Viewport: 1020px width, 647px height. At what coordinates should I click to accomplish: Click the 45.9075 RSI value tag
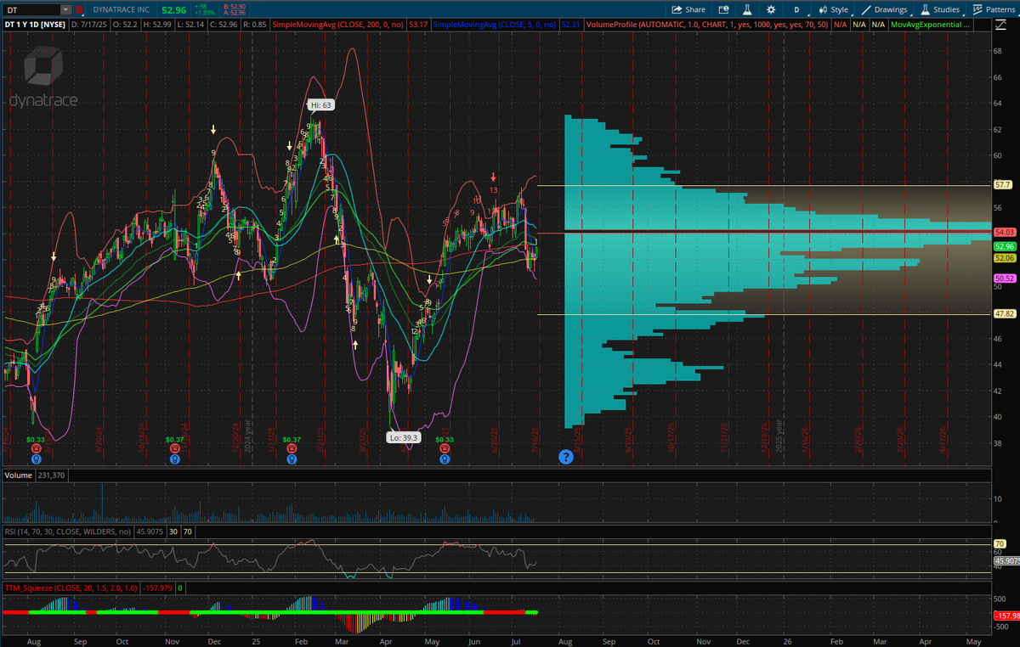pyautogui.click(x=1006, y=560)
